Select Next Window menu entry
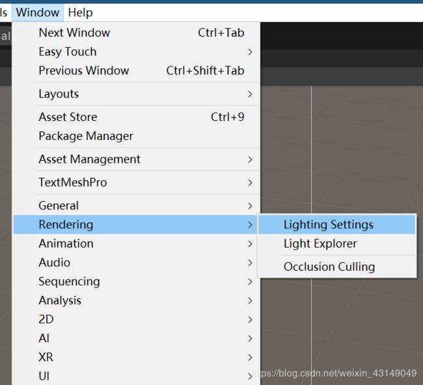Image resolution: width=423 pixels, height=385 pixels. click(136, 33)
